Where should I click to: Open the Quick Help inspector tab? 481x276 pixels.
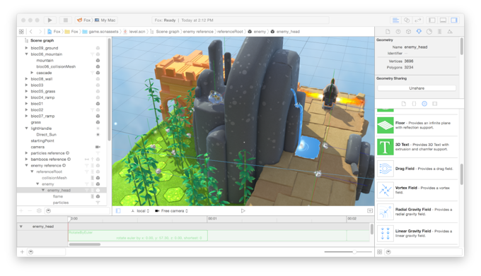click(x=398, y=32)
